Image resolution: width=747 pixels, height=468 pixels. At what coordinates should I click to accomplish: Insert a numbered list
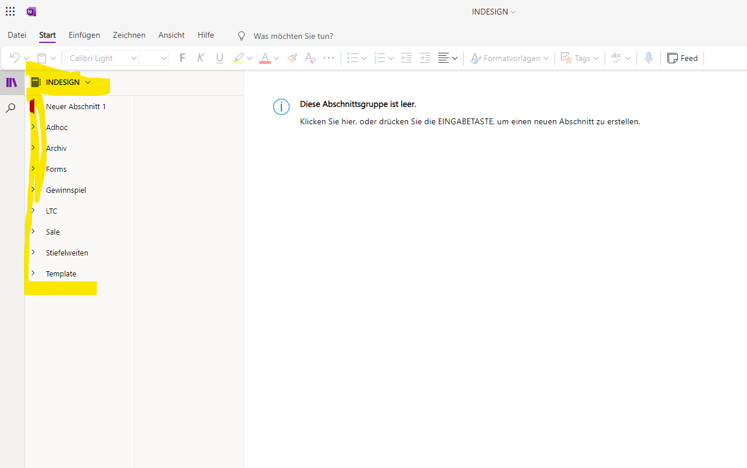[380, 58]
